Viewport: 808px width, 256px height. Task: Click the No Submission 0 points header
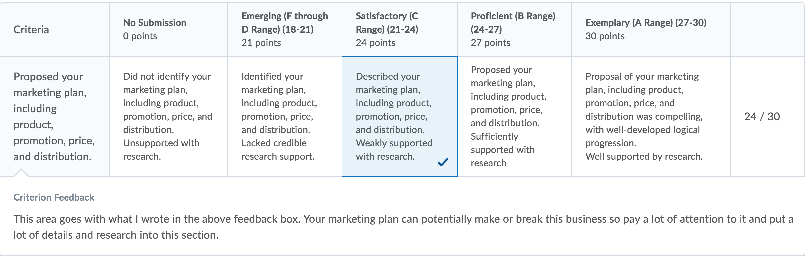(x=169, y=29)
